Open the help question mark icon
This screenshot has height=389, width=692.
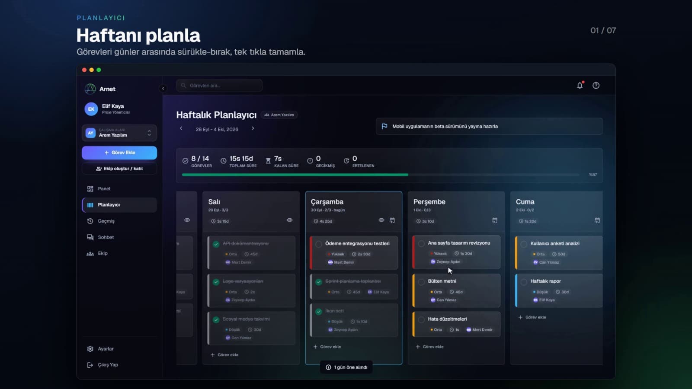pyautogui.click(x=596, y=86)
